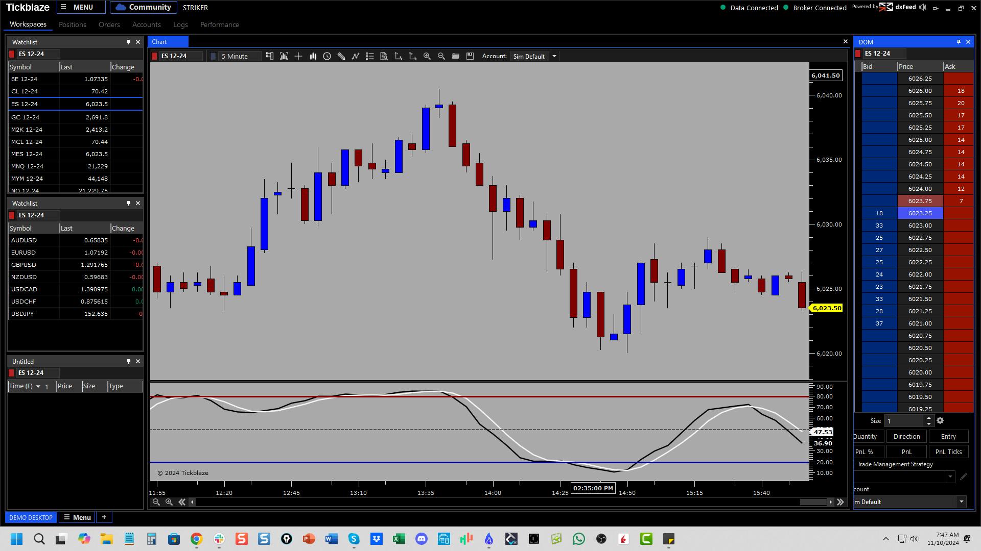Image resolution: width=981 pixels, height=551 pixels.
Task: Expand the Account Sim Default dropdown
Action: coord(554,56)
